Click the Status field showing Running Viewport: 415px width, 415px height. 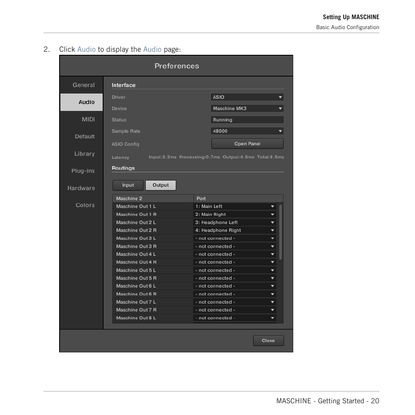coord(247,120)
